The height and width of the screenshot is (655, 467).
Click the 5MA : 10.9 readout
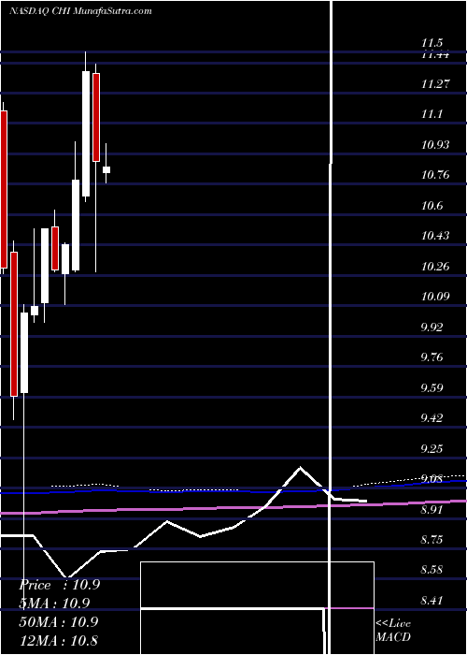click(x=54, y=604)
